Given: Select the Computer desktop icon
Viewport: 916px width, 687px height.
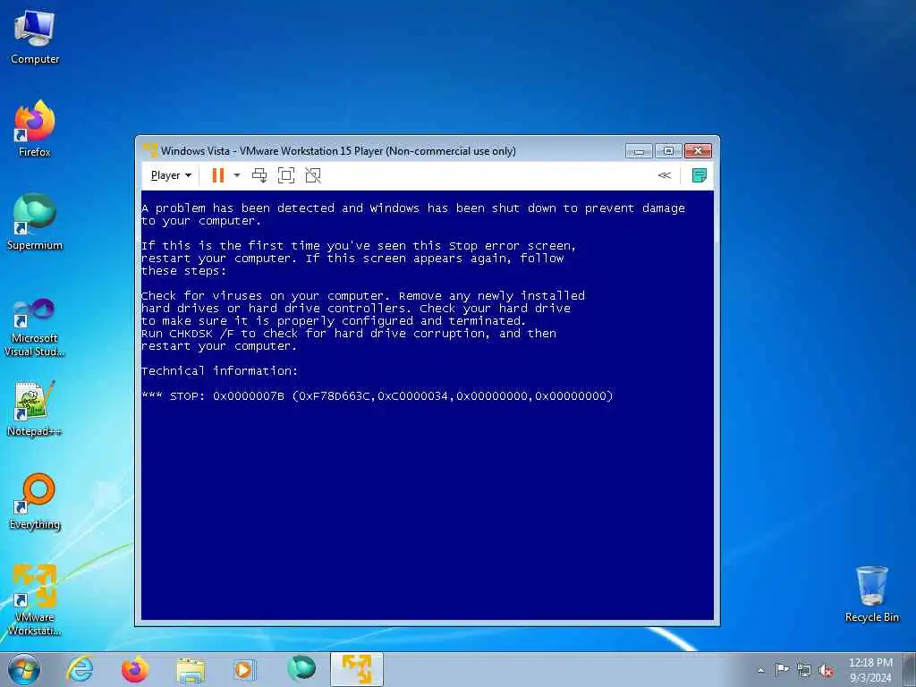Looking at the screenshot, I should pos(35,37).
